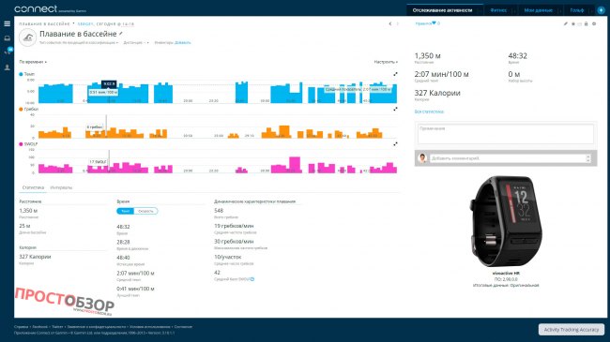Click the Плавание в бассейне breadcrumb

[44, 23]
